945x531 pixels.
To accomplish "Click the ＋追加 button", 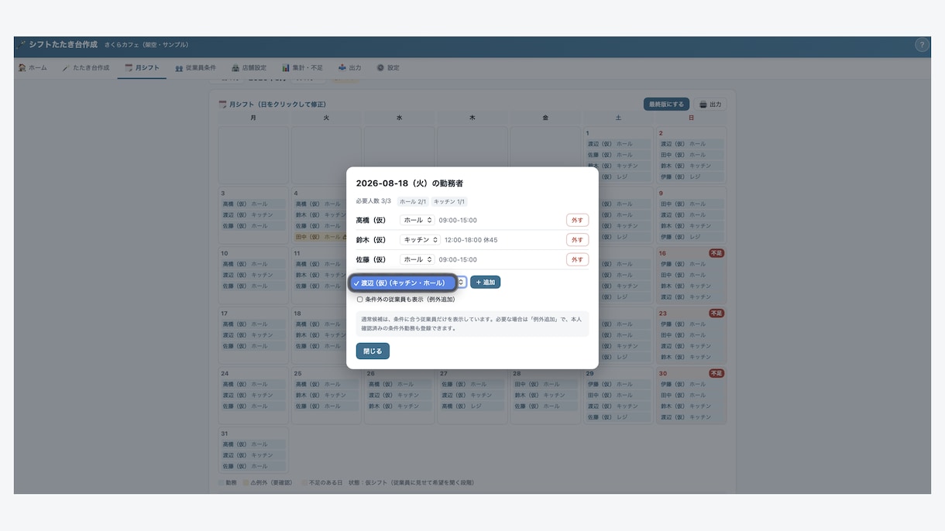I will tap(485, 283).
